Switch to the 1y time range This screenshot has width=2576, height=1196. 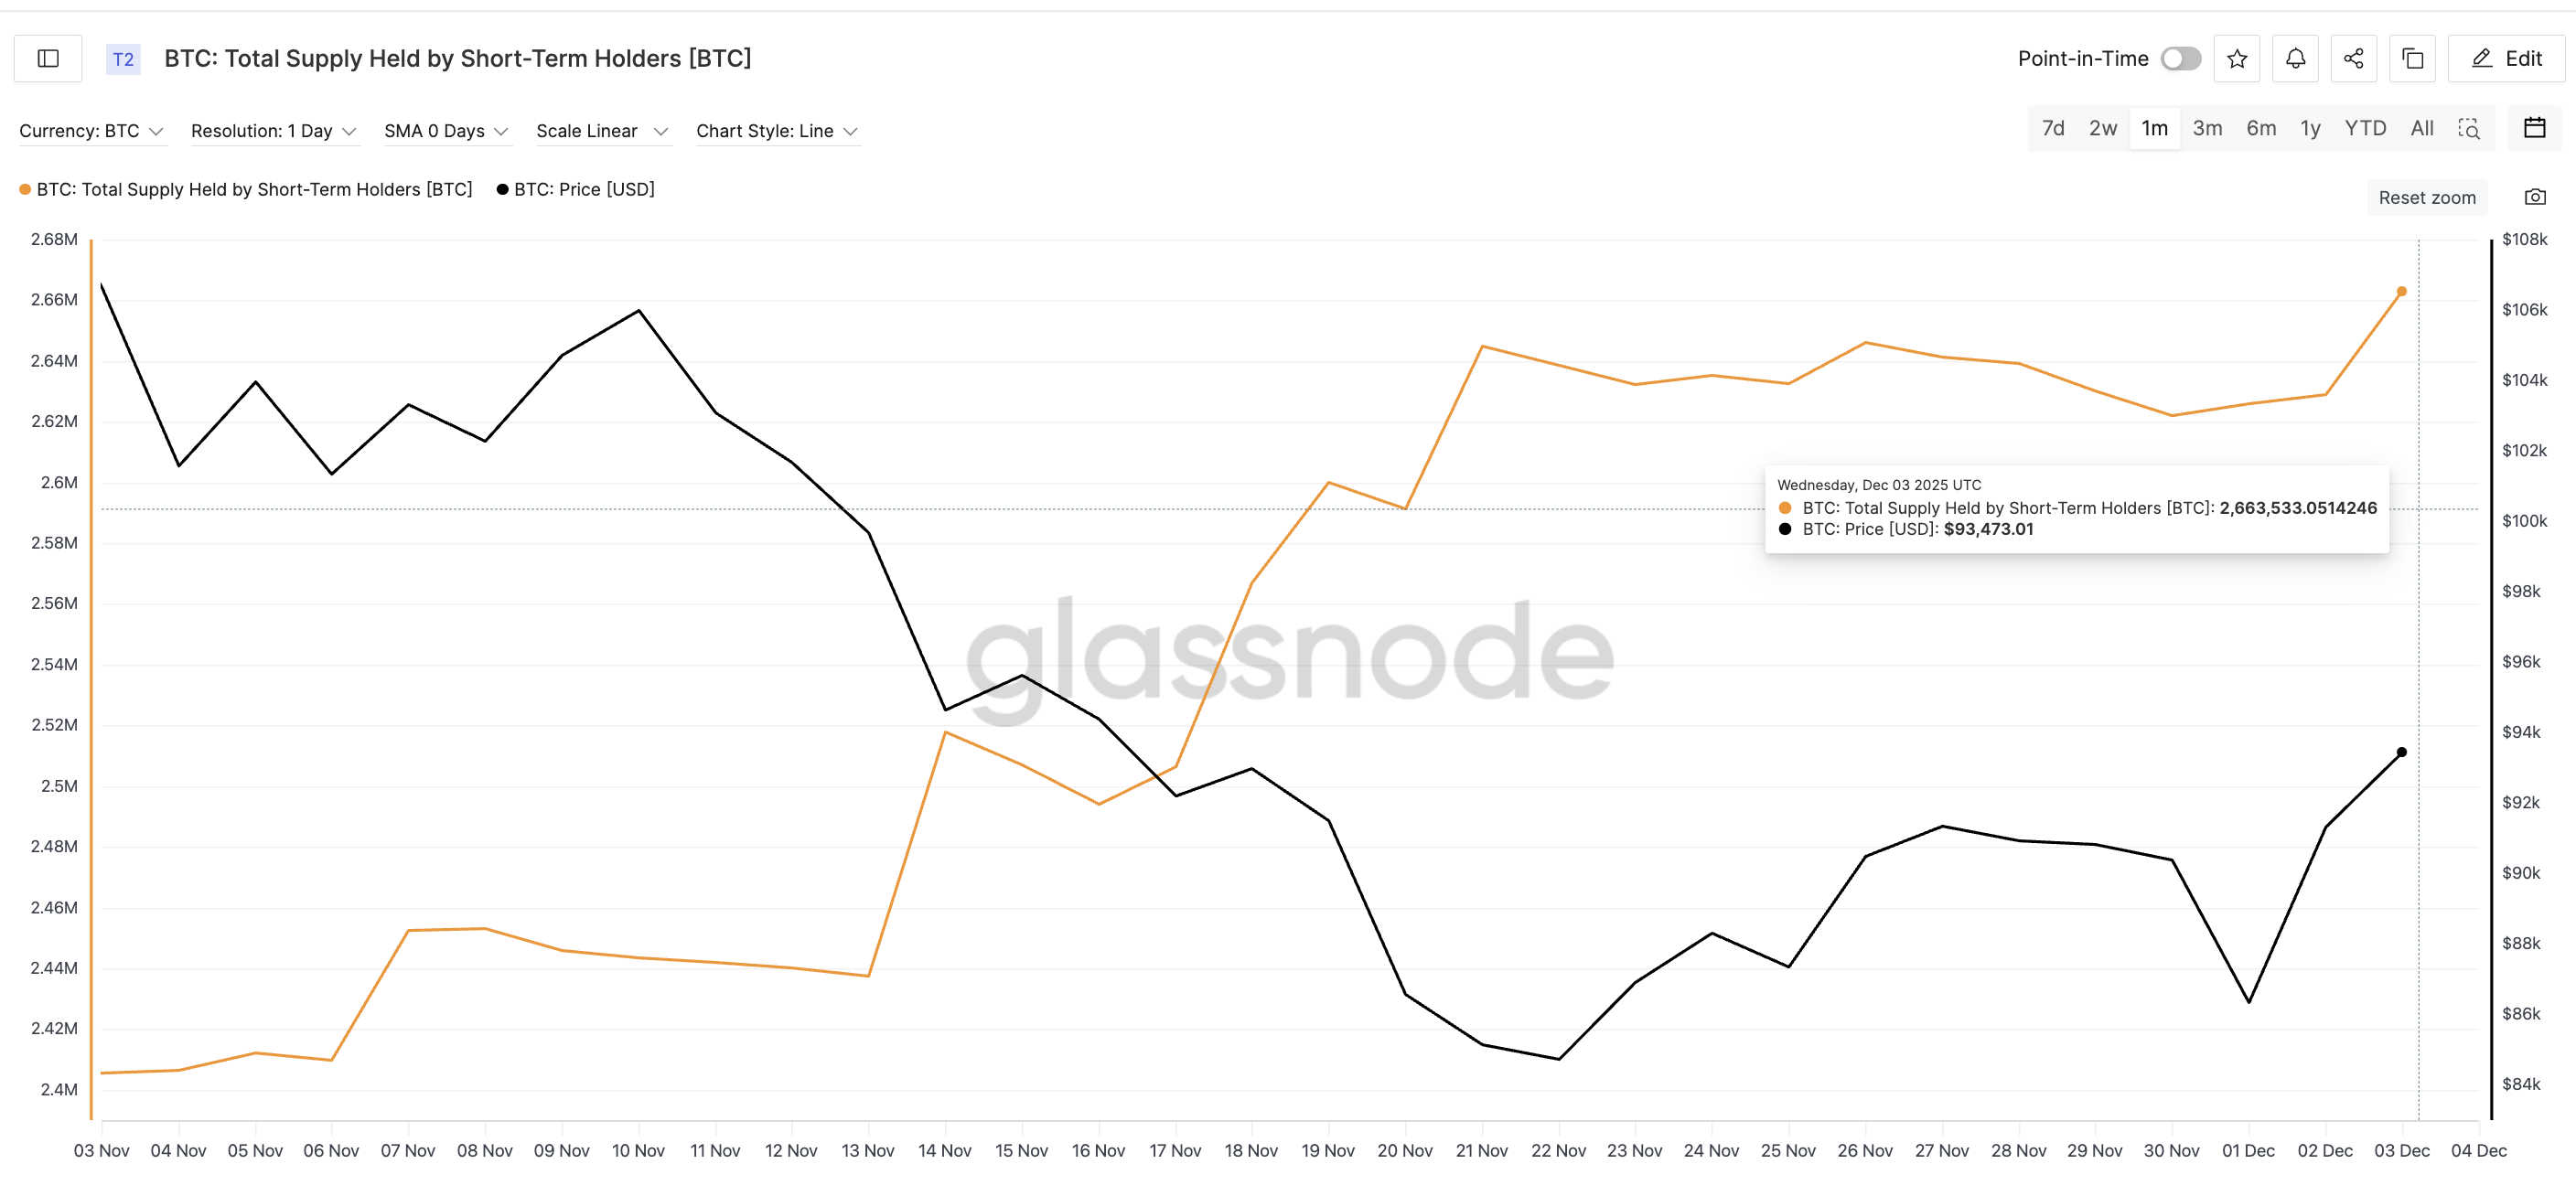2311,128
